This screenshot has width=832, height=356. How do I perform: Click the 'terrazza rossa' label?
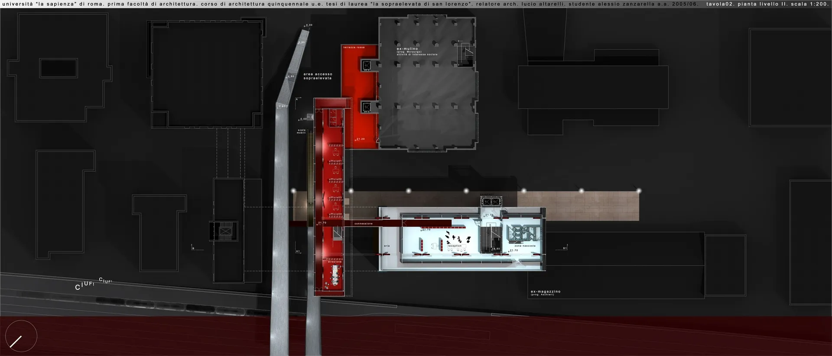click(x=354, y=47)
